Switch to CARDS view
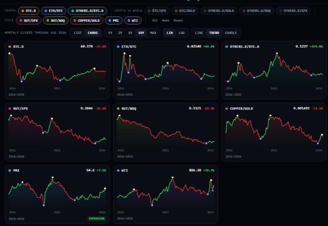Viewport: 328px width, 226px height. 93,33
